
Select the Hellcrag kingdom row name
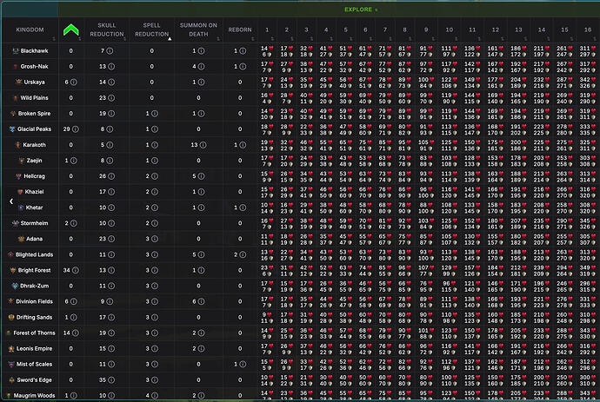click(34, 176)
